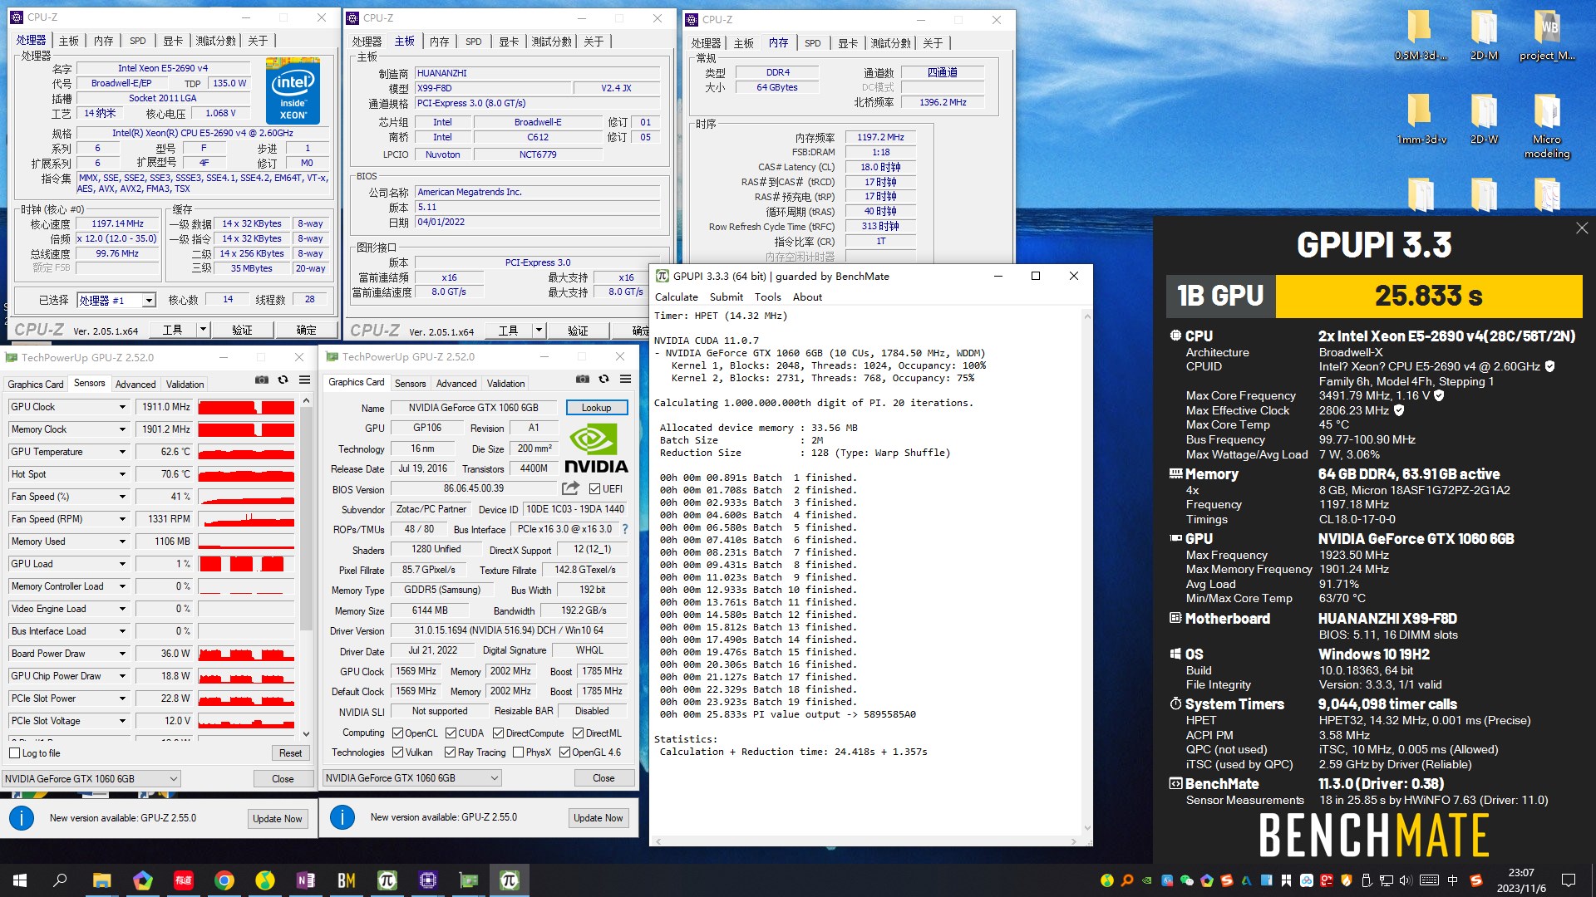Select the 1mm-3d-v desktop folder
Image resolution: width=1596 pixels, height=897 pixels.
[x=1421, y=120]
